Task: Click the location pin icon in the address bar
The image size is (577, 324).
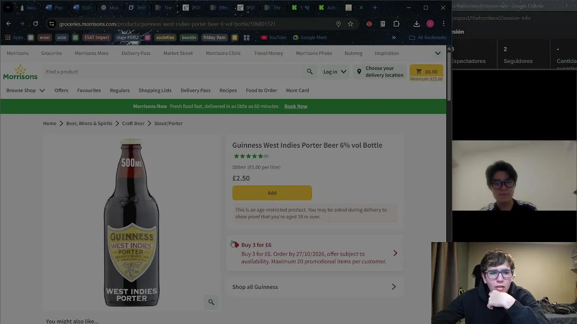Action: click(x=339, y=24)
